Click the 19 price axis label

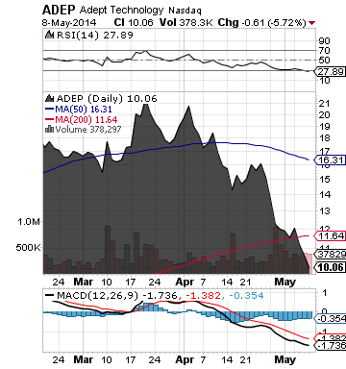coord(324,127)
